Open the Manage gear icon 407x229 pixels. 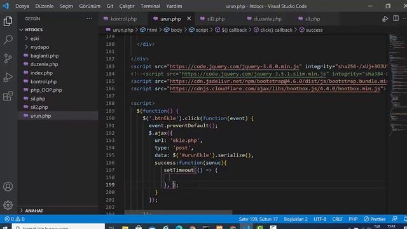coord(8,205)
